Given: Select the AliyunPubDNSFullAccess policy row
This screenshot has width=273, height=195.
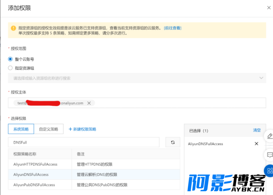Looking at the screenshot, I should coord(94,185).
